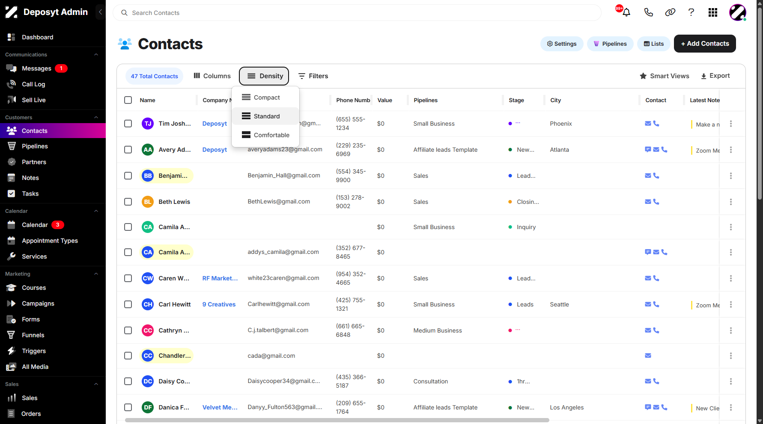763x424 pixels.
Task: Open the help question mark icon
Action: coord(691,12)
